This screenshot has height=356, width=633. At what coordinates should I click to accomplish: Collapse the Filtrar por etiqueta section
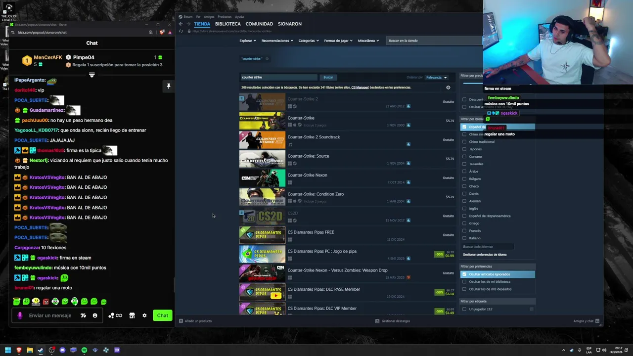click(x=497, y=301)
